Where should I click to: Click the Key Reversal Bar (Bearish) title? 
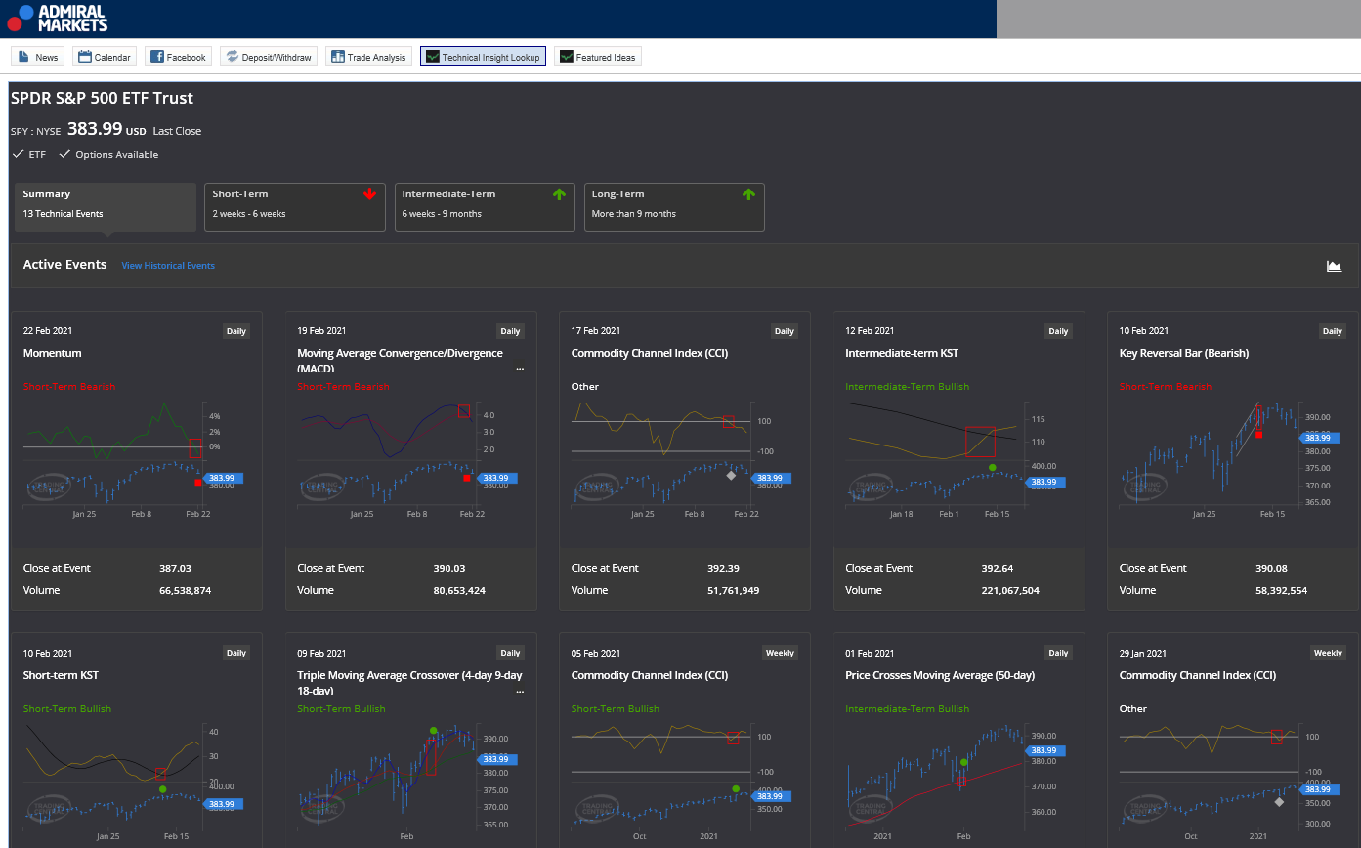click(x=1184, y=353)
